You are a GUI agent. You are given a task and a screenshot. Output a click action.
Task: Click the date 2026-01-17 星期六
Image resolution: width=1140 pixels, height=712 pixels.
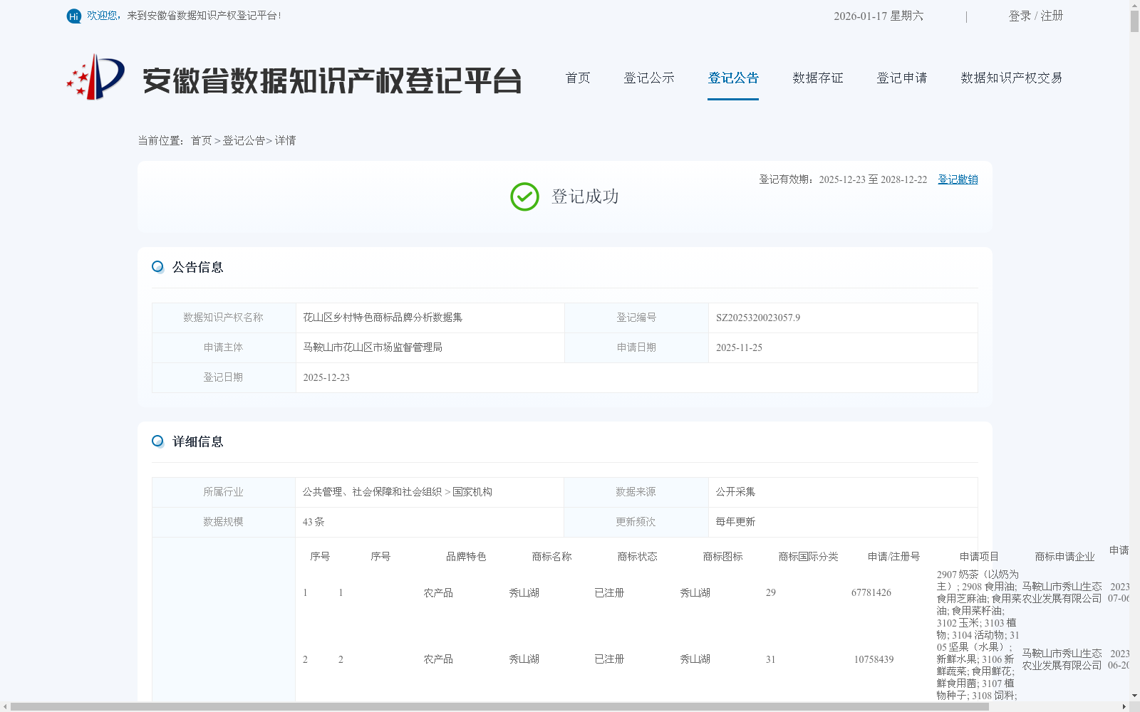point(879,16)
